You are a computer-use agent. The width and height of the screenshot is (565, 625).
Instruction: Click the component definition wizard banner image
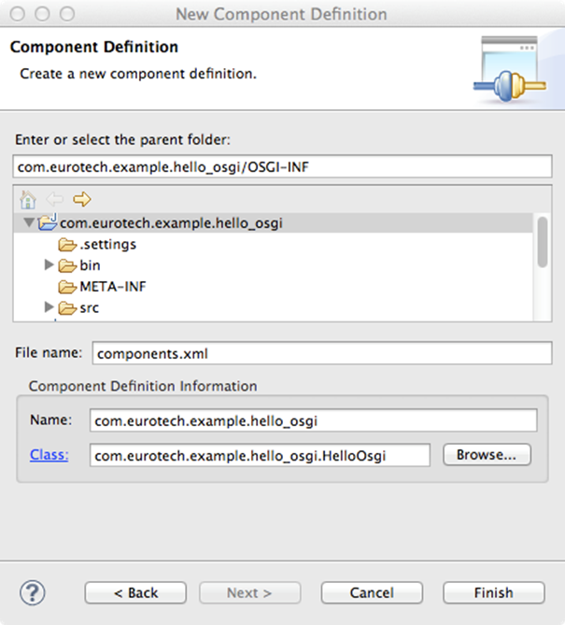[x=510, y=68]
